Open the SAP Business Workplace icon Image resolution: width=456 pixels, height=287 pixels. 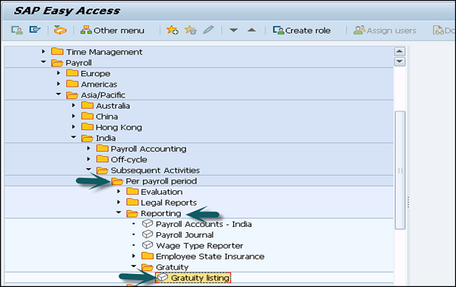point(60,30)
